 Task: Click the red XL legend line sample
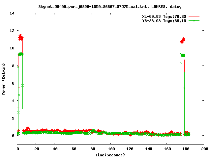tap(194, 16)
